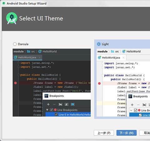The width and height of the screenshot is (150, 141).
Task: Click the Light label text
Action: tap(105, 44)
